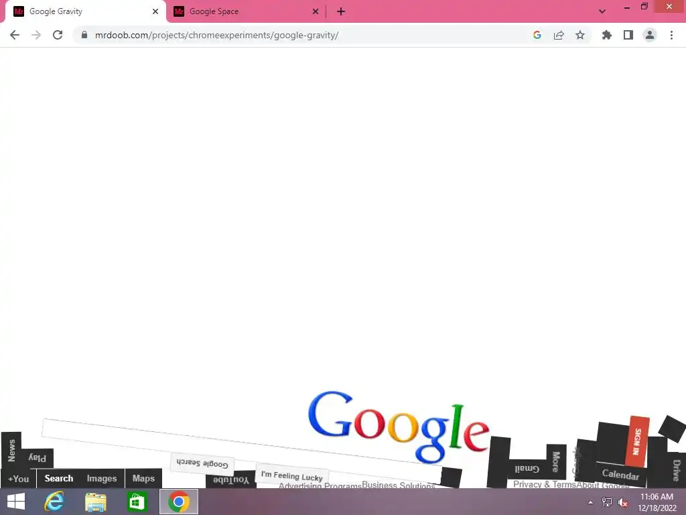Viewport: 686px width, 515px height.
Task: Click the fallen Google logo
Action: (398, 426)
